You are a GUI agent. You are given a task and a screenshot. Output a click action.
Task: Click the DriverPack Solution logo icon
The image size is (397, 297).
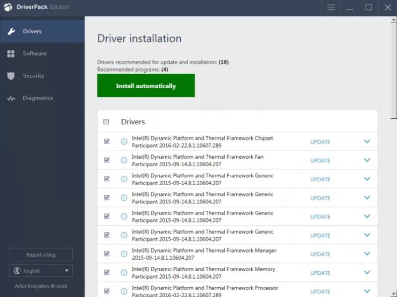pos(8,7)
